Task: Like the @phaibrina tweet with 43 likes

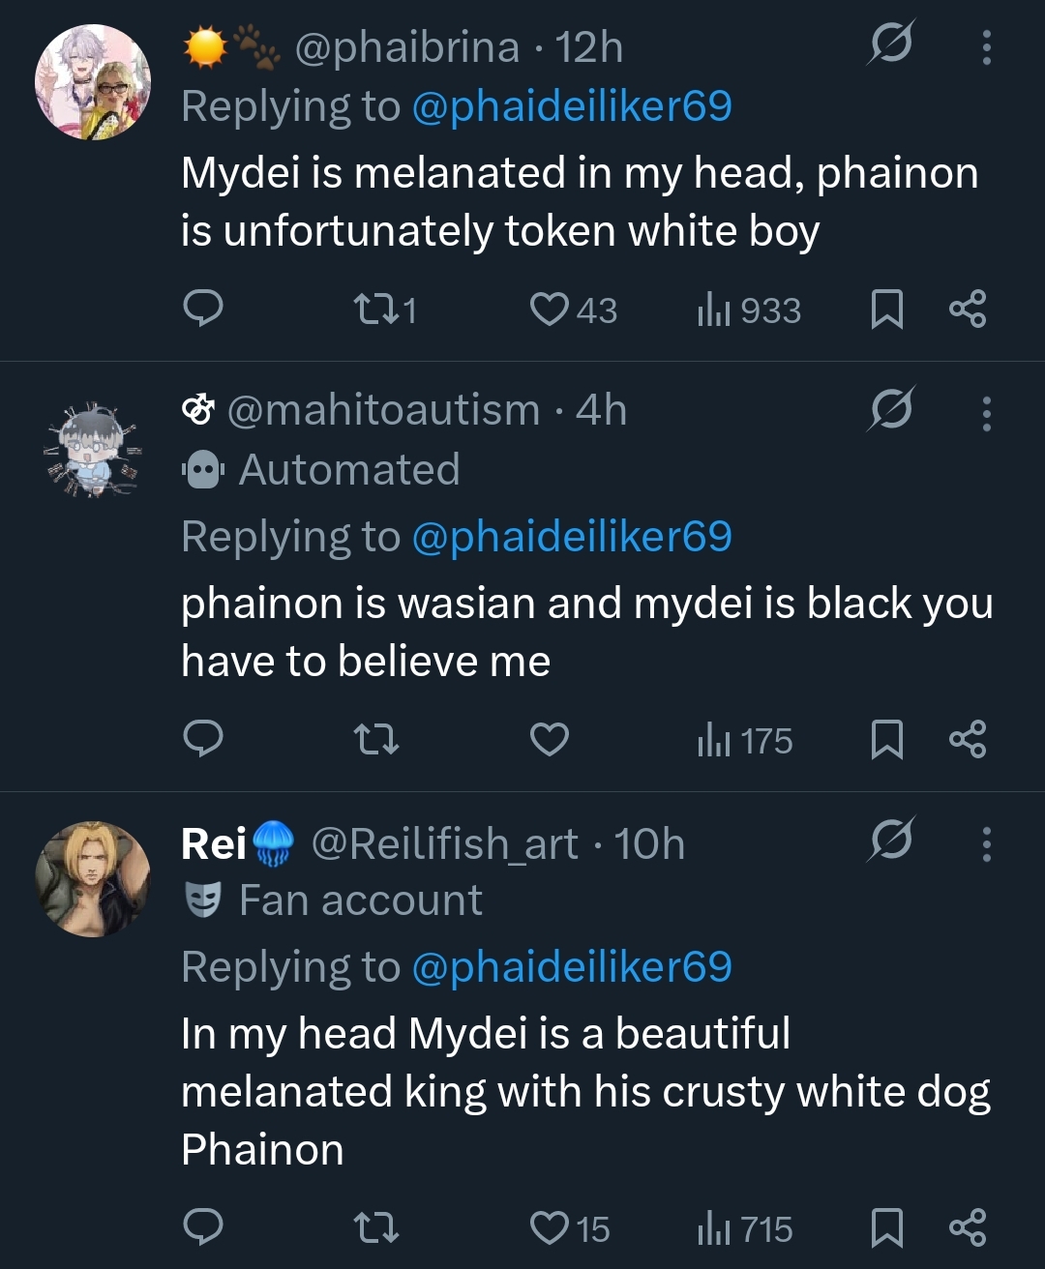Action: tap(573, 310)
